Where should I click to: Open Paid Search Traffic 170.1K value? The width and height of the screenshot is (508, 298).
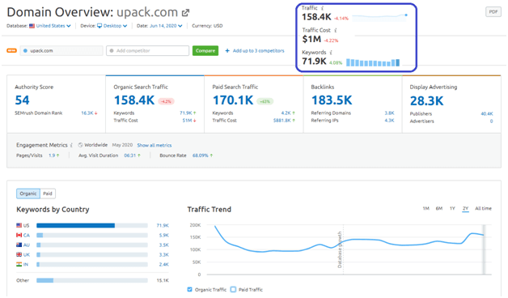[x=233, y=100]
